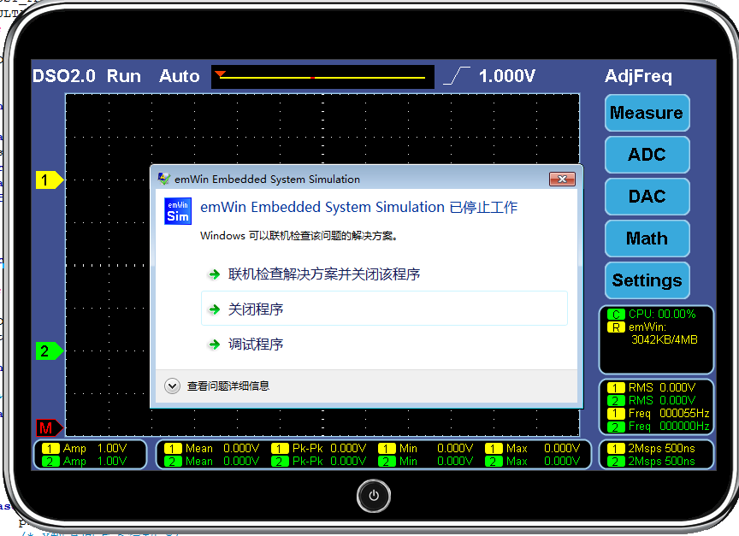The width and height of the screenshot is (739, 536).
Task: Click the channel 1 2Msps badge
Action: pyautogui.click(x=616, y=449)
